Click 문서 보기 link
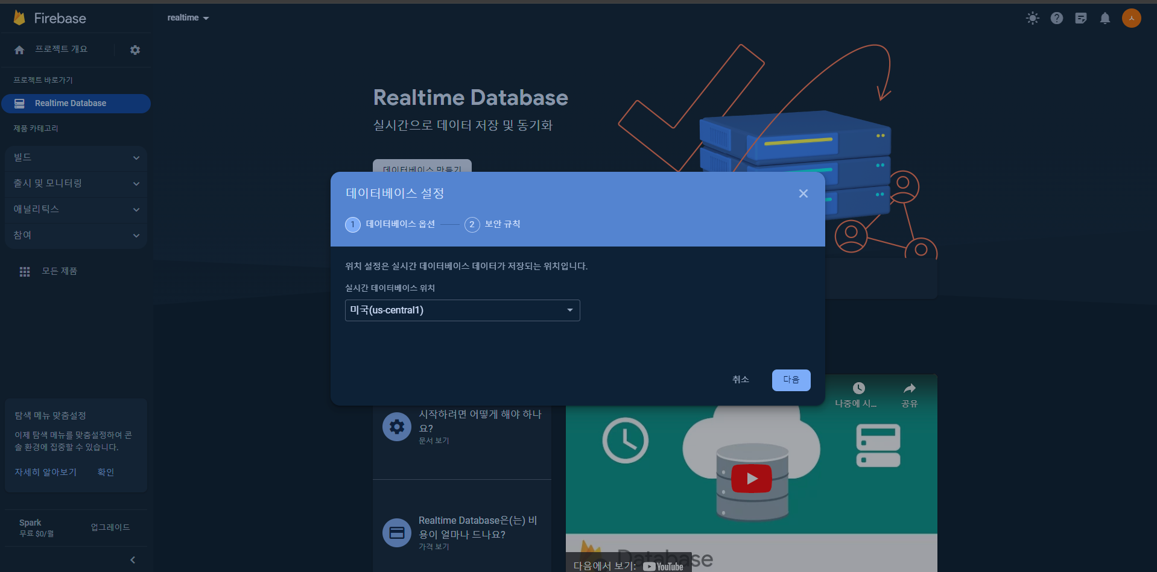This screenshot has width=1157, height=572. point(434,441)
